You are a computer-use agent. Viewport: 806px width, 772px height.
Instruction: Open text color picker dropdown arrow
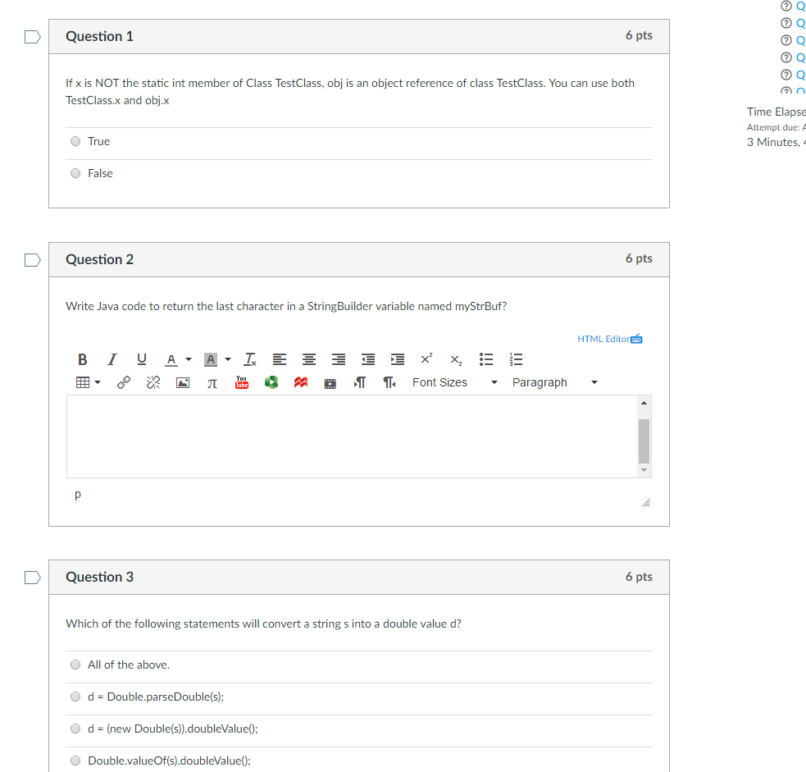pyautogui.click(x=189, y=359)
